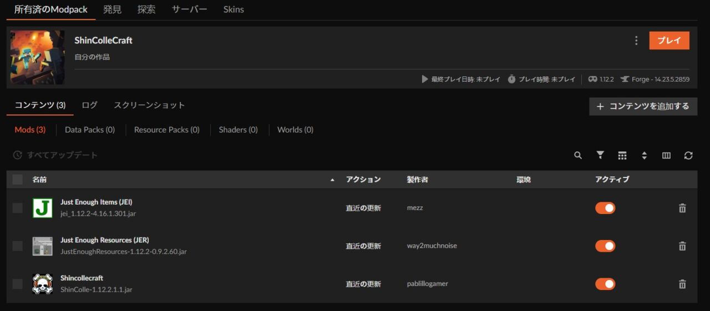Click author way2muchnoise
The width and height of the screenshot is (710, 311).
click(432, 246)
